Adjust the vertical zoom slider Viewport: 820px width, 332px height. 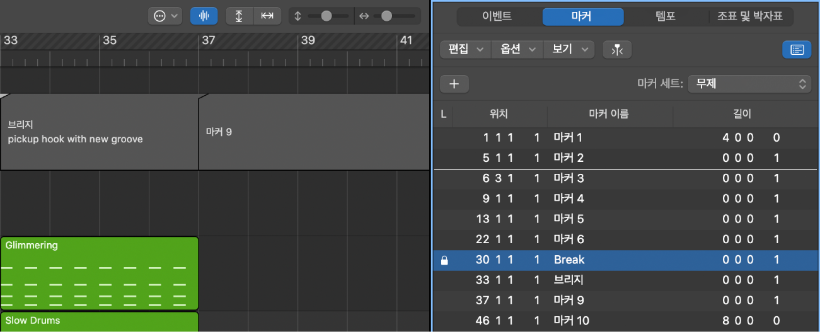326,16
